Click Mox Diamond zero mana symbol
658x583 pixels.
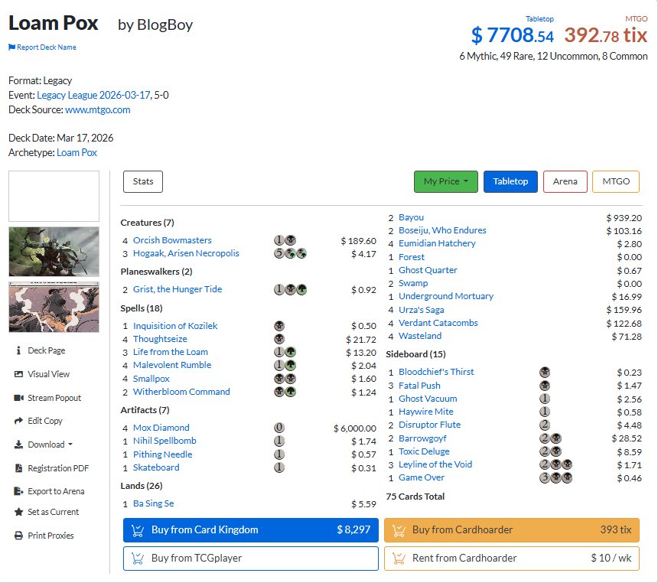tap(279, 428)
